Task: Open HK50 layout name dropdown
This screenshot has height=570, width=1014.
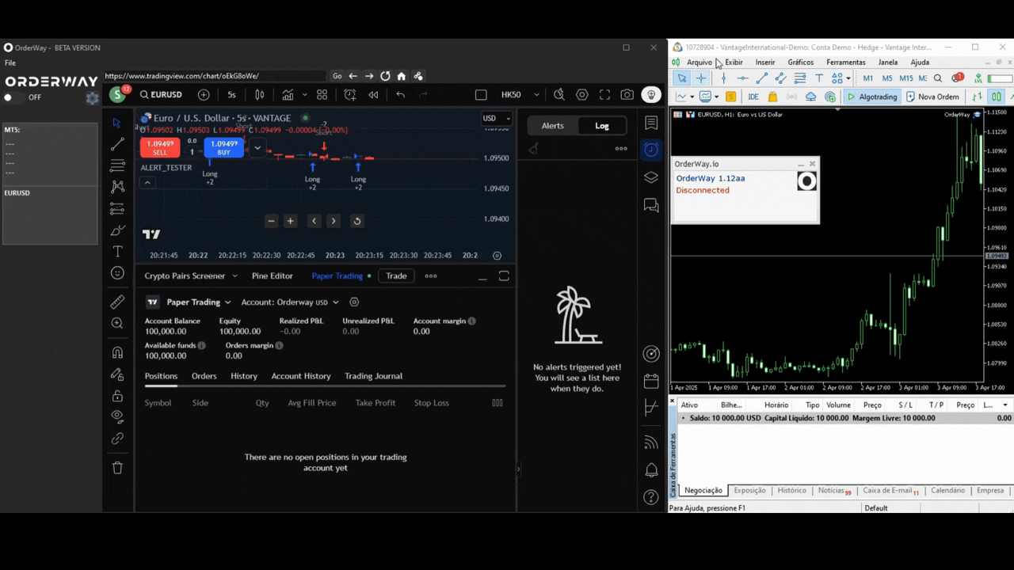Action: coord(537,95)
